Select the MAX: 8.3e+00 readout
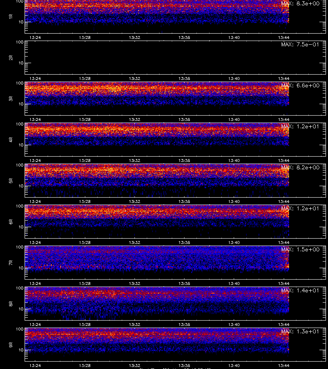 (x=300, y=4)
